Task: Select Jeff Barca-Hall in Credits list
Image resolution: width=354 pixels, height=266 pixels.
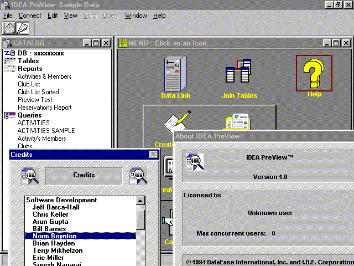Action: point(56,207)
